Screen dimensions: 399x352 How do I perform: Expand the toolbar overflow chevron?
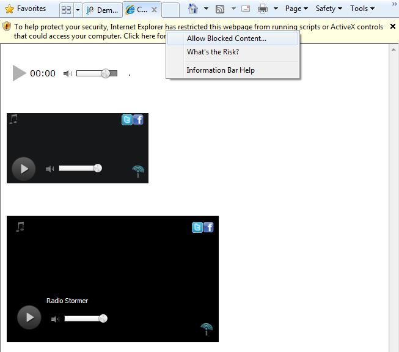tap(395, 4)
